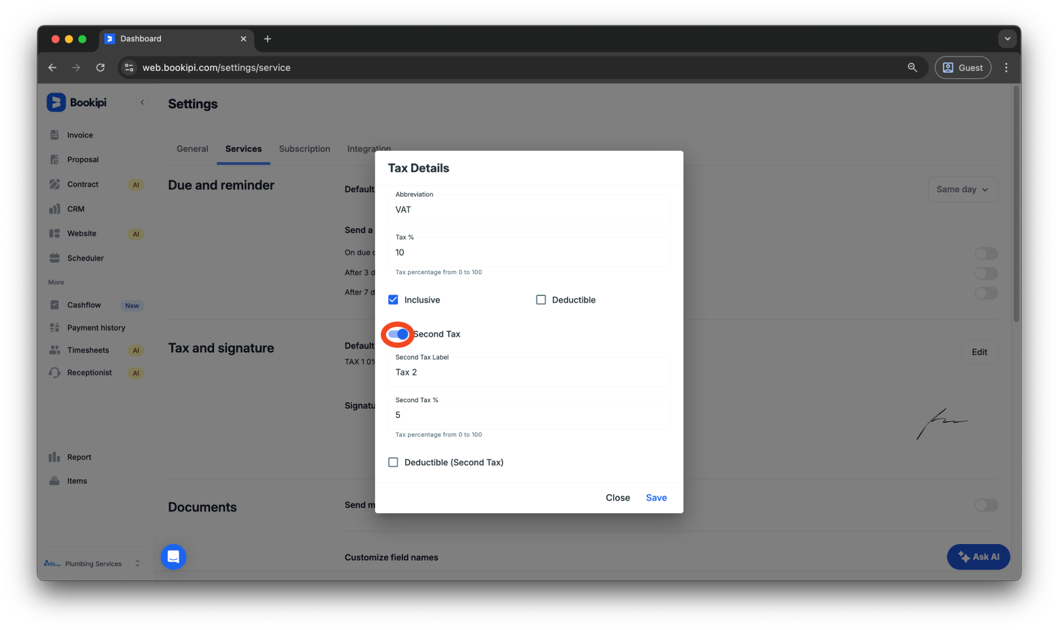The image size is (1059, 630).
Task: Open Scheduler from the sidebar icon
Action: [54, 259]
